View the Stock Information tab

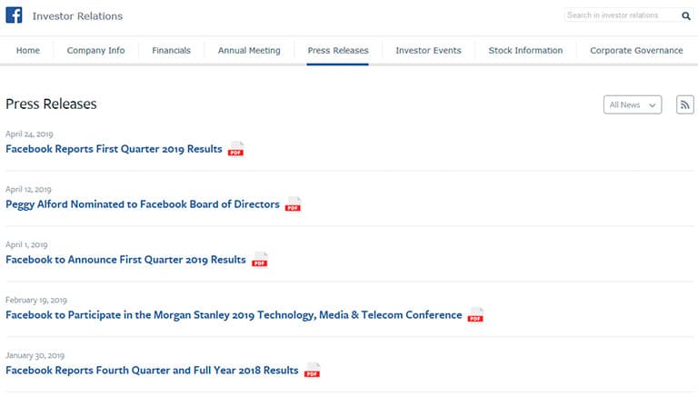click(525, 50)
